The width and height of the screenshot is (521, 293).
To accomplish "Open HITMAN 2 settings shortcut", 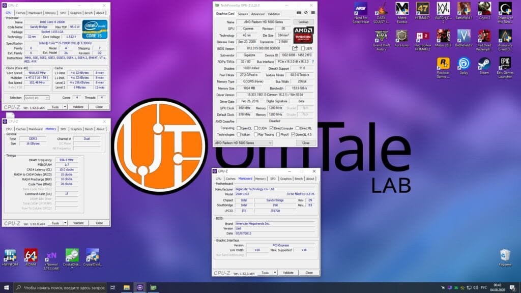I will (x=422, y=41).
